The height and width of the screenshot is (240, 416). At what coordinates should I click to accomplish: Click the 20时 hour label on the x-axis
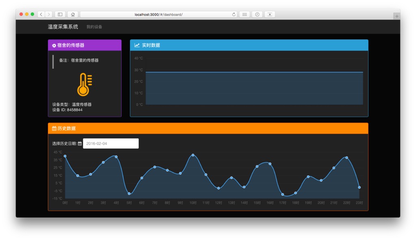pos(321,203)
